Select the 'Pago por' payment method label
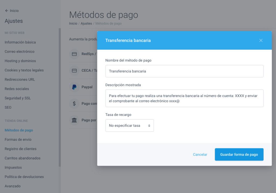 [x=89, y=120]
